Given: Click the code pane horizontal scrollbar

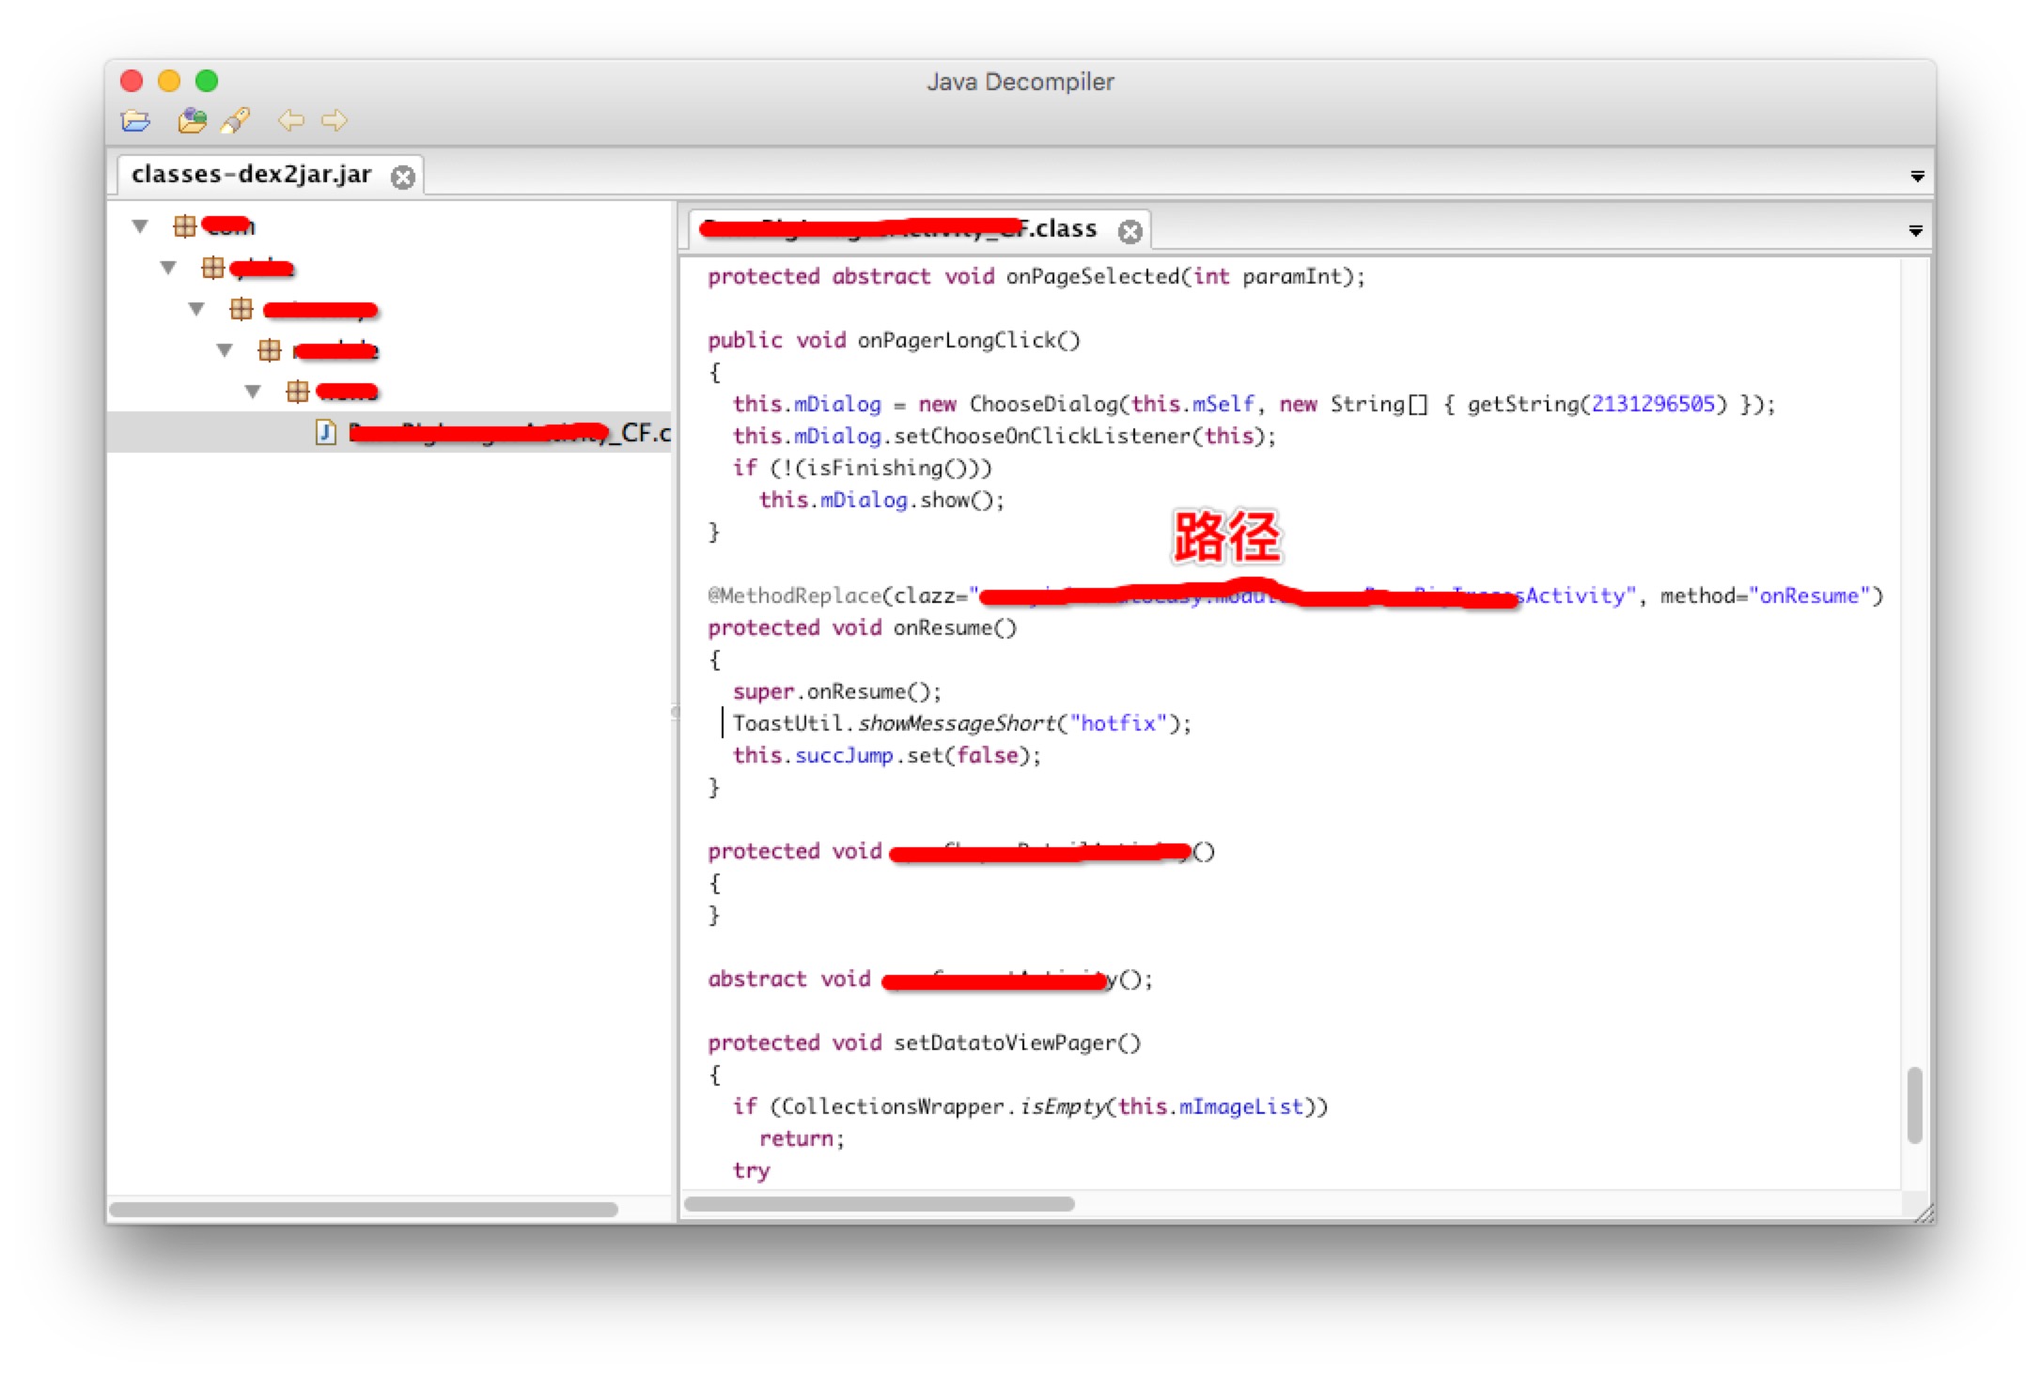Looking at the screenshot, I should [880, 1204].
